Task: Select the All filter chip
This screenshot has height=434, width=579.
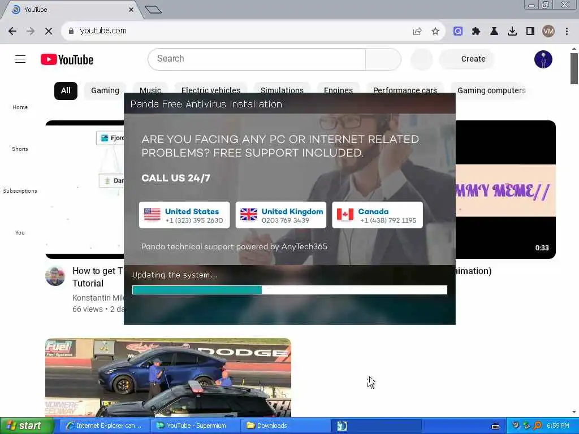Action: tap(66, 91)
